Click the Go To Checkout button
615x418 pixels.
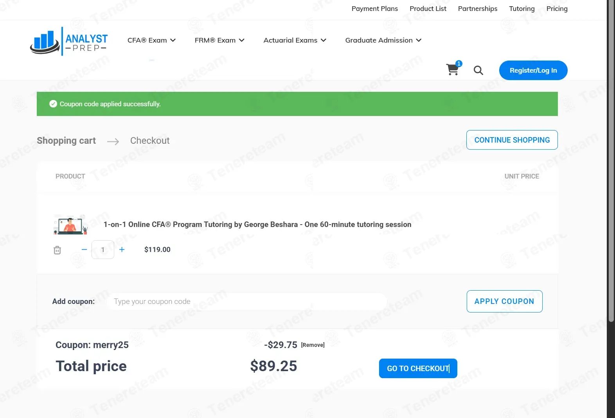(x=418, y=368)
